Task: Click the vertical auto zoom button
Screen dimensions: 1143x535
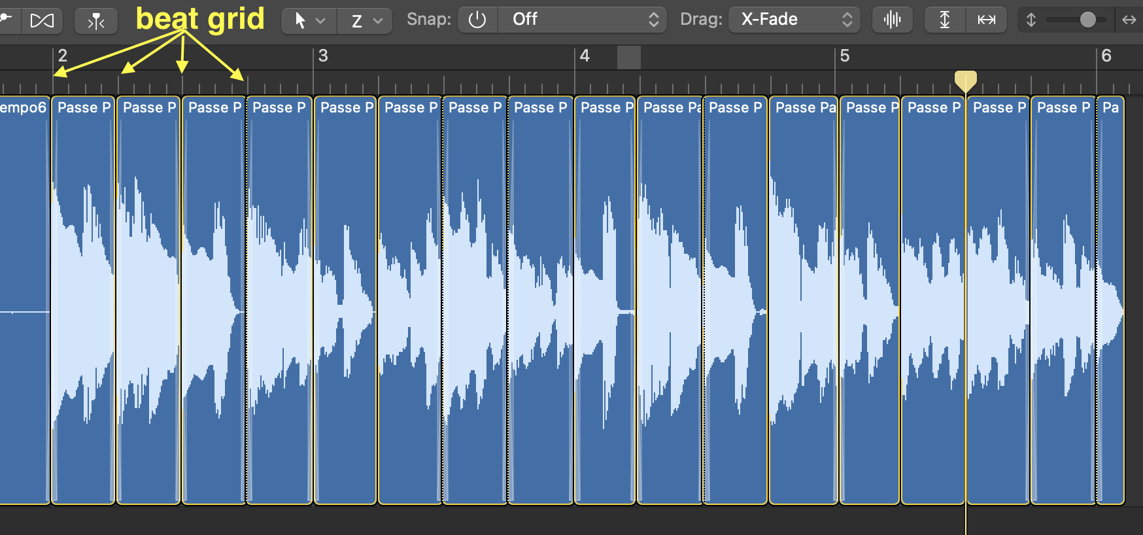Action: pos(944,20)
